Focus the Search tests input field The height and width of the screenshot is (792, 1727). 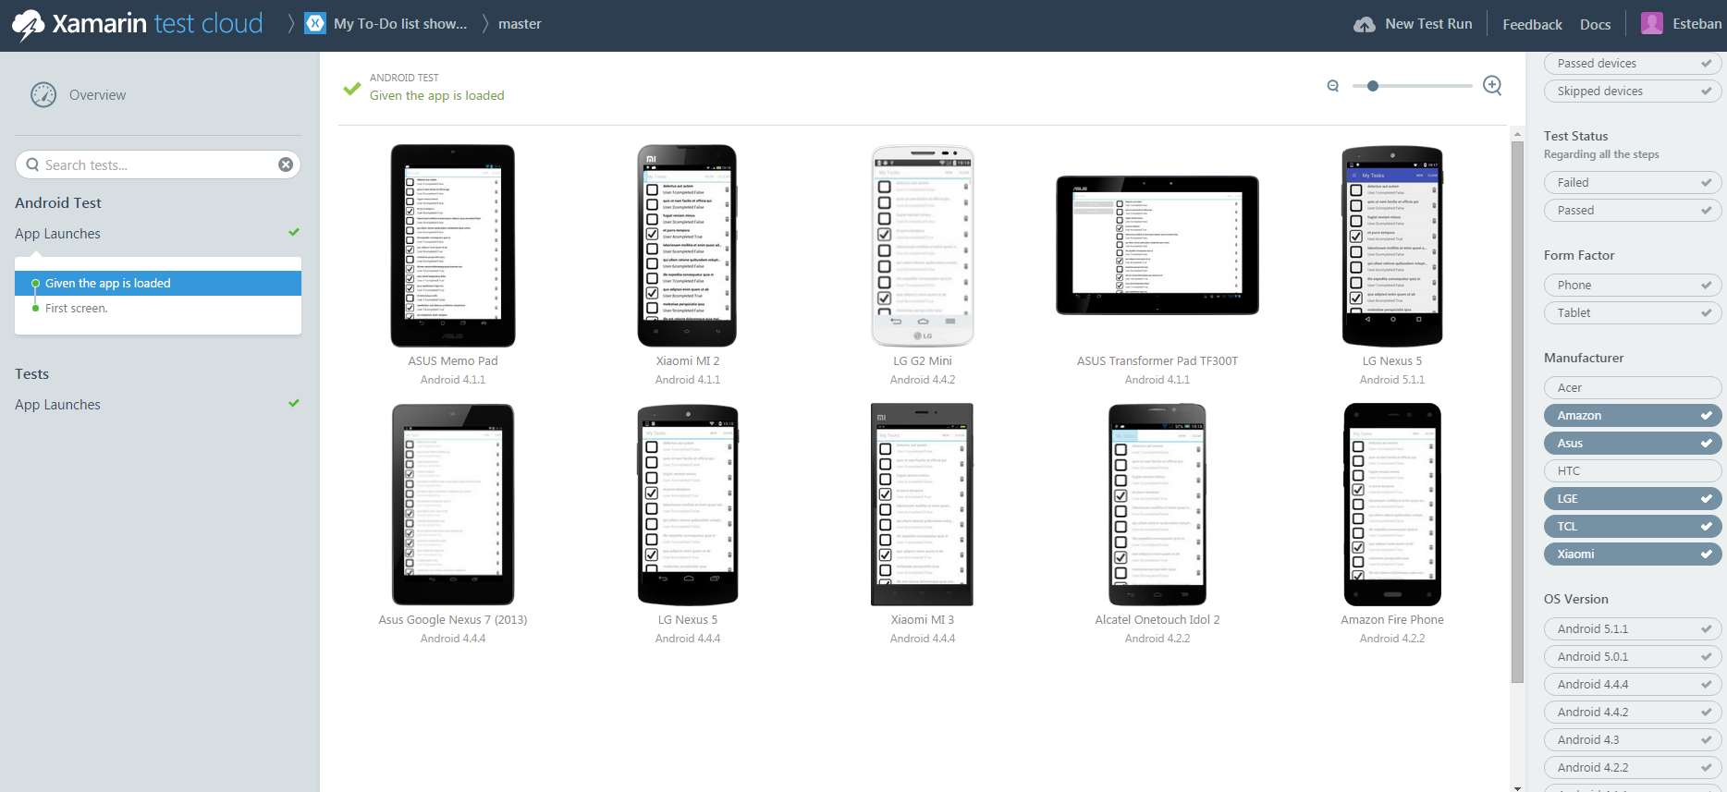click(x=157, y=164)
